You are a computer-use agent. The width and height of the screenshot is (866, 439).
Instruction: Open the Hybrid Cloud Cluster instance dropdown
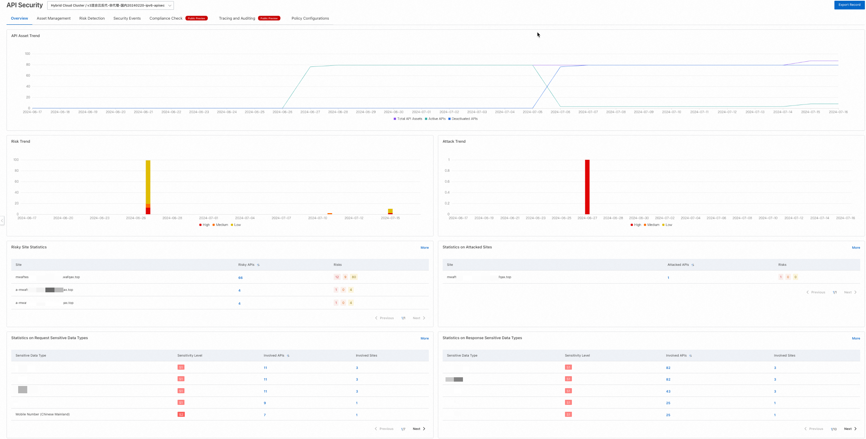(110, 5)
